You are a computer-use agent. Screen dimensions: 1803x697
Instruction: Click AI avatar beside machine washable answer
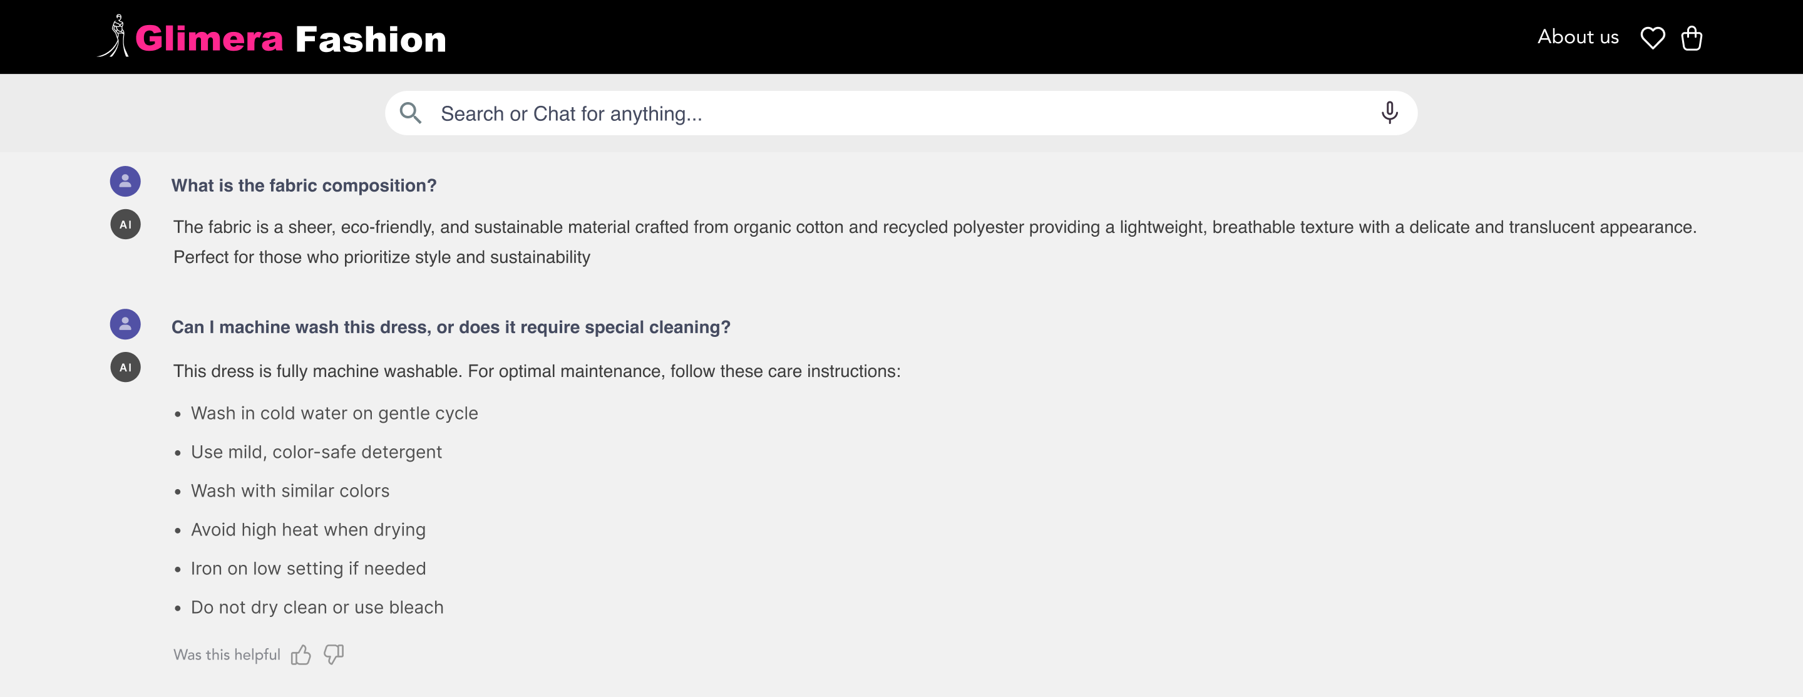point(125,368)
